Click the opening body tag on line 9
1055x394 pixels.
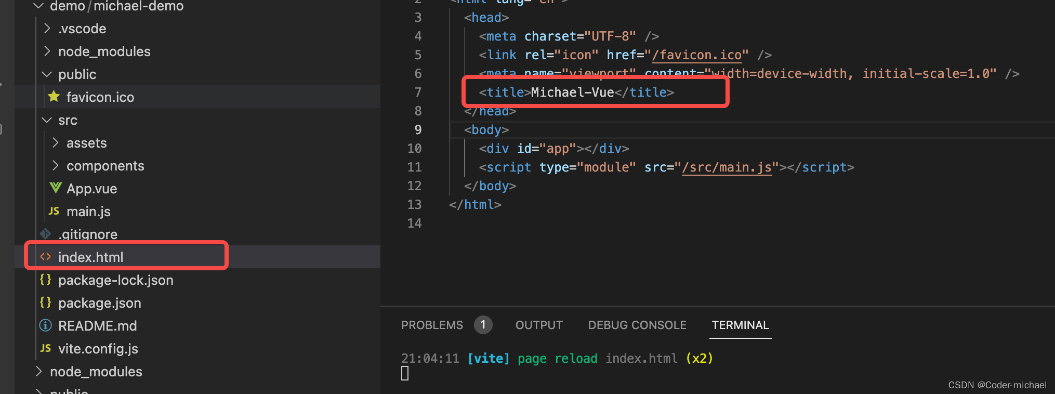(x=486, y=129)
